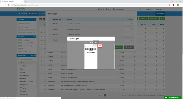The width and height of the screenshot is (183, 99).
Task: Open the Bán hàng cart button
Action: point(160,13)
